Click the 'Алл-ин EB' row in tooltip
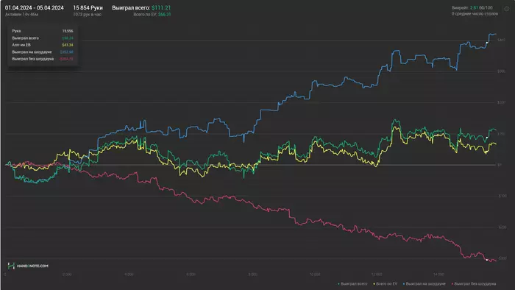Viewport: 515px width, 290px height. 43,45
